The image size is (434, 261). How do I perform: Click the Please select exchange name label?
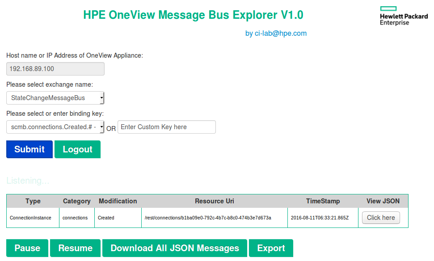click(x=50, y=85)
